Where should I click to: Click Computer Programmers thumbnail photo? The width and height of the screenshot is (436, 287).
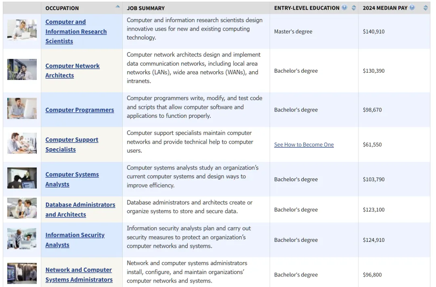tap(22, 109)
